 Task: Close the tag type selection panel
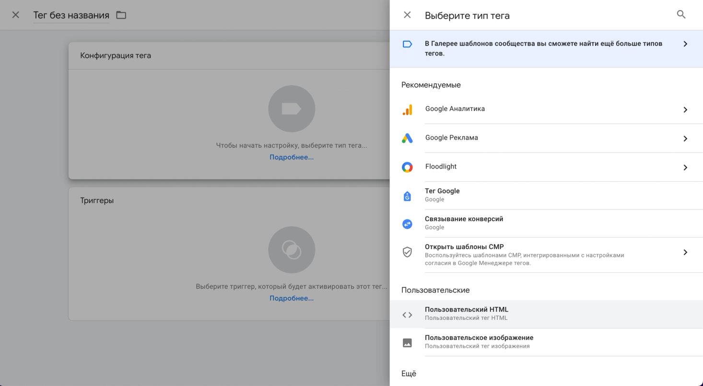click(407, 15)
